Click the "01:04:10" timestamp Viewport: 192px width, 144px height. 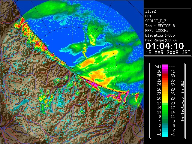(165, 46)
